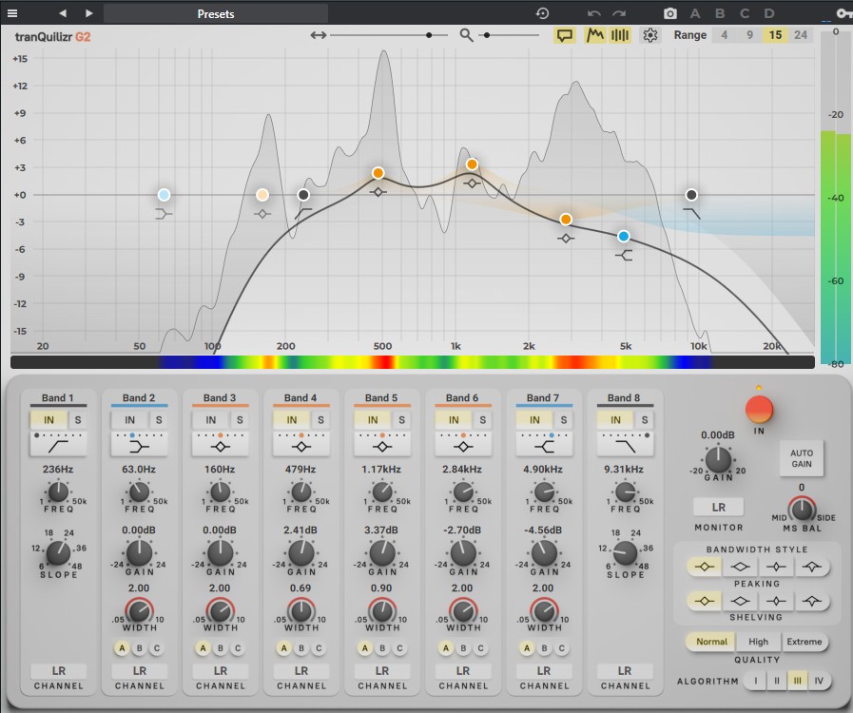Click the zoom slider handle
This screenshot has height=713, width=853.
coord(487,35)
